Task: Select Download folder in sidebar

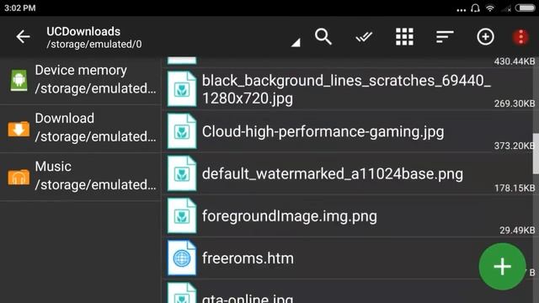Action: (81, 128)
